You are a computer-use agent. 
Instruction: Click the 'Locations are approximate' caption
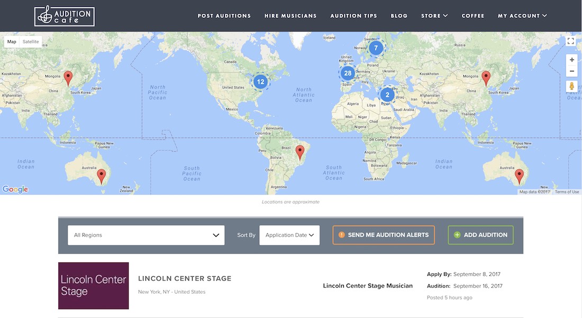coord(290,202)
